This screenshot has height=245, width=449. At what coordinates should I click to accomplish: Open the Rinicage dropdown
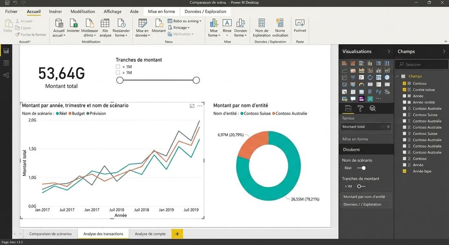(x=179, y=27)
